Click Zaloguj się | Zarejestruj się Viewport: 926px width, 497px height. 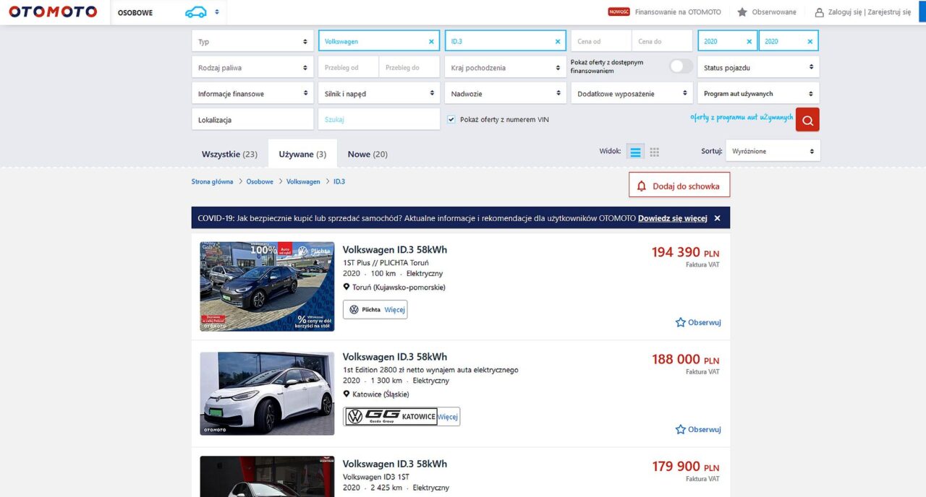869,12
